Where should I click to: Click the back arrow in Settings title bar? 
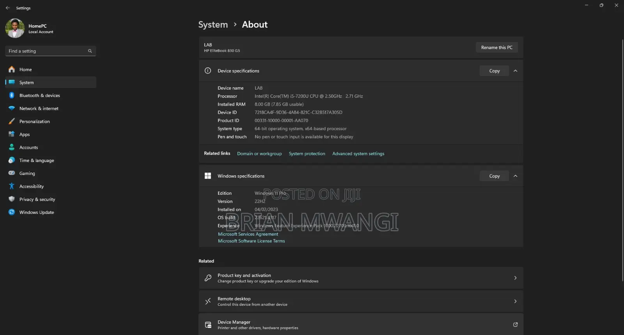tap(7, 8)
